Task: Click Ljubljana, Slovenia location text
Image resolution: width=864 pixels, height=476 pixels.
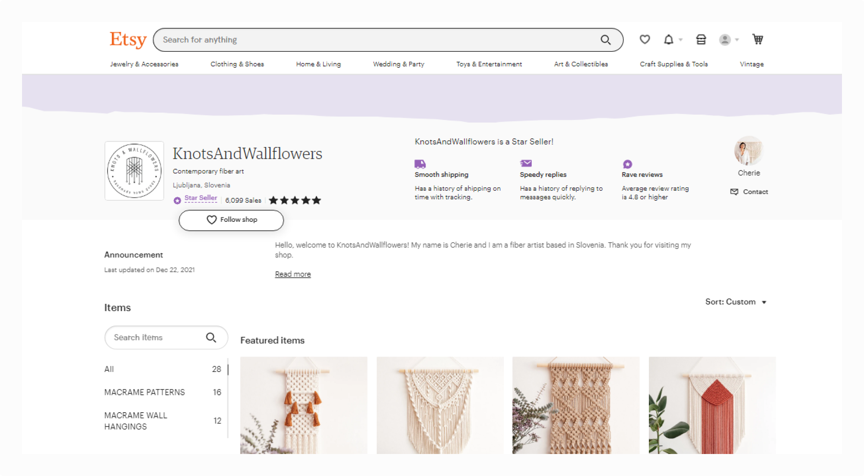Action: coord(201,185)
